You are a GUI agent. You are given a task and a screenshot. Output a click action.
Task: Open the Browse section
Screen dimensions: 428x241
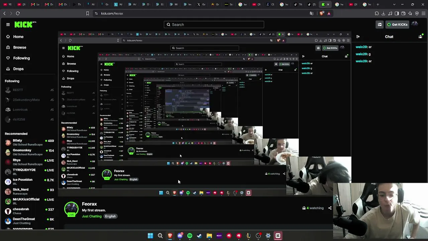tap(16, 47)
